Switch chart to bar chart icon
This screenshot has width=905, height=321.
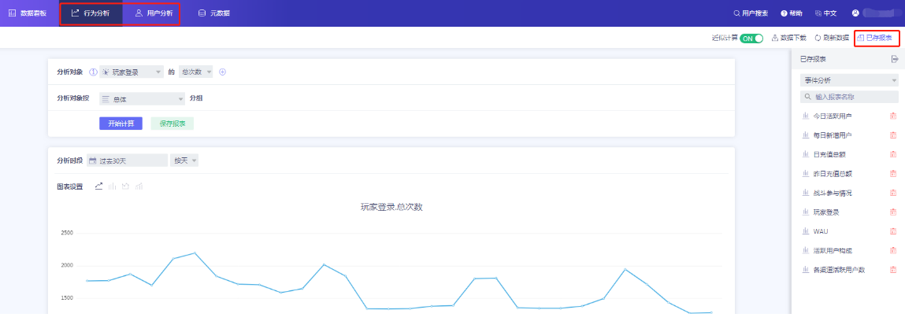[113, 186]
